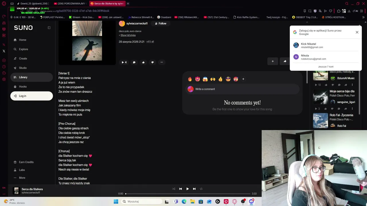The image size is (367, 206).
Task: Follow sylwiaczarnecka11
Action: point(161,23)
